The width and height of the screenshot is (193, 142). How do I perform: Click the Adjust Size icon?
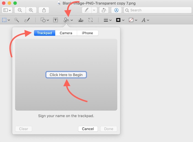tap(90, 20)
